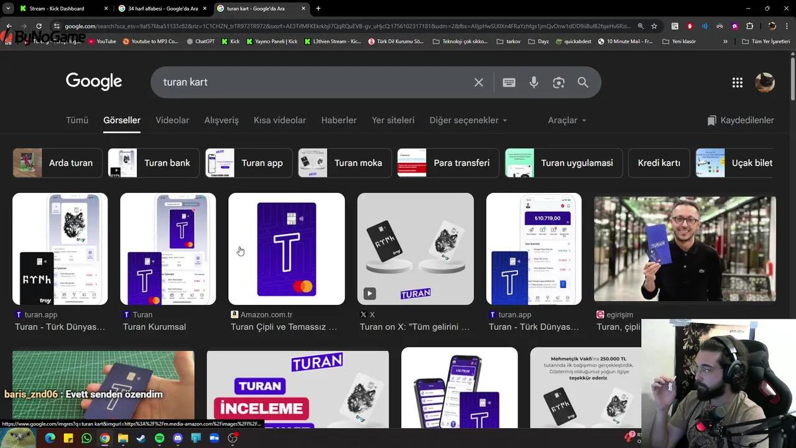The width and height of the screenshot is (796, 448).
Task: Open the egirisim man holding card image
Action: (685, 249)
